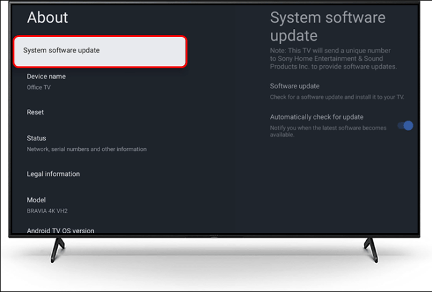The width and height of the screenshot is (432, 292).
Task: Click the Check for a software update description
Action: (337, 97)
